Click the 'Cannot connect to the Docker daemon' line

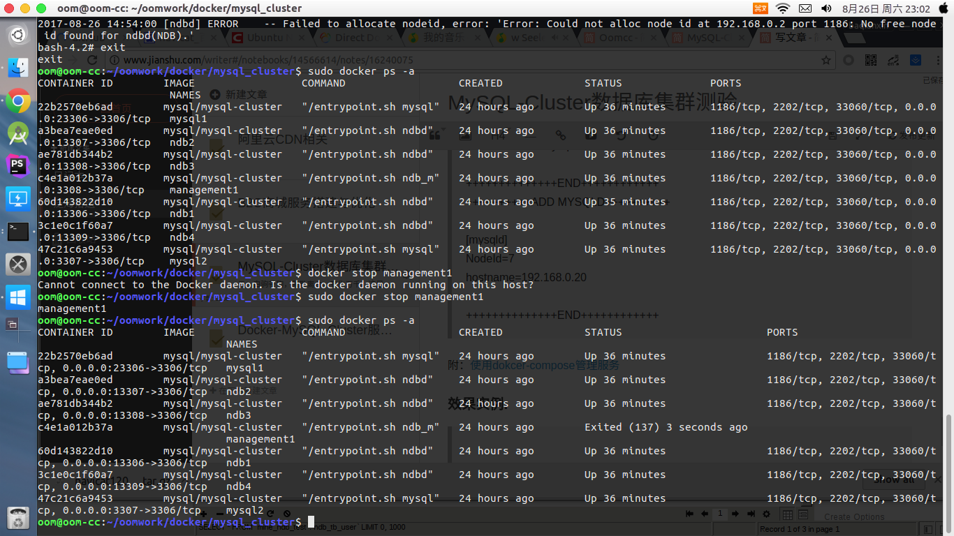[x=286, y=285]
